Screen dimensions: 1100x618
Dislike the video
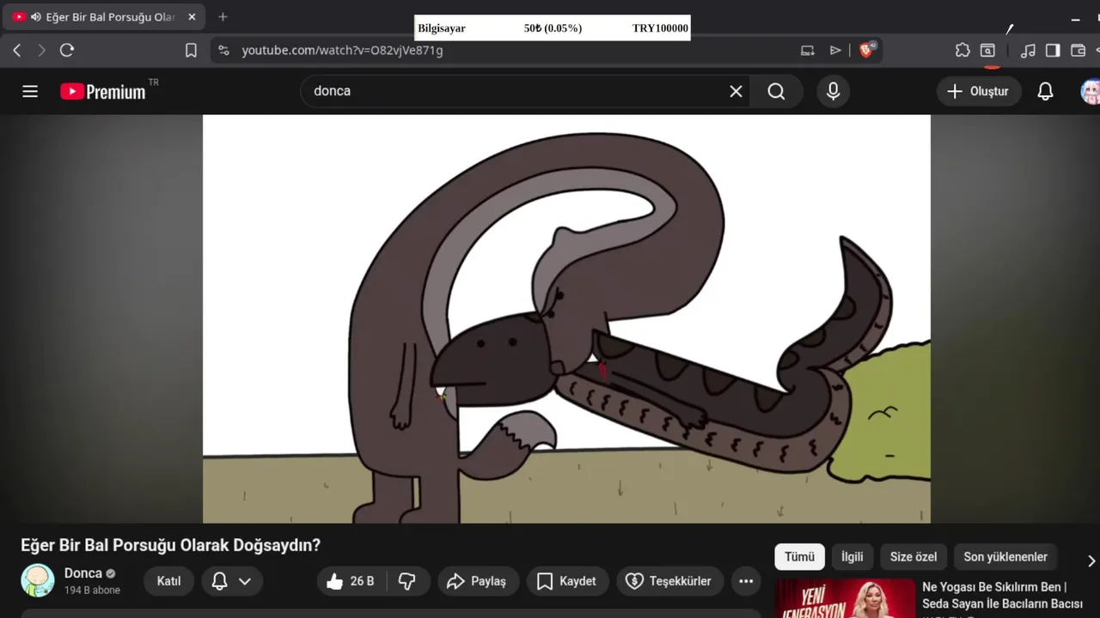tap(407, 581)
